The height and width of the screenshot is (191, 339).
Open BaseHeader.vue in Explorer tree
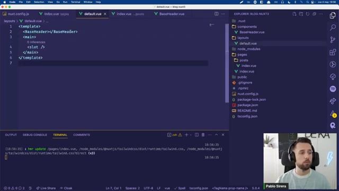pos(252,32)
